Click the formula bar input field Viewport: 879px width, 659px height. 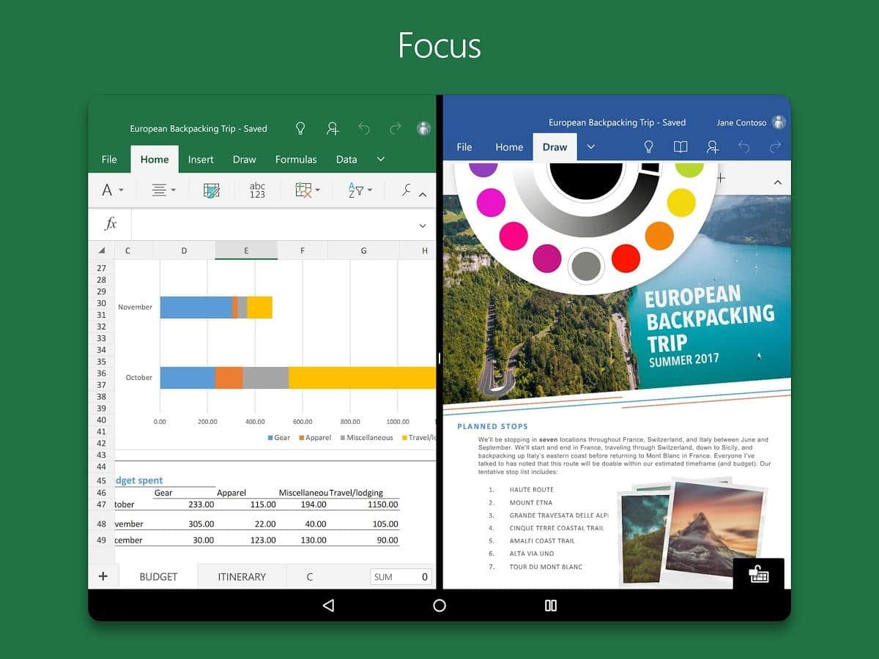pyautogui.click(x=271, y=225)
